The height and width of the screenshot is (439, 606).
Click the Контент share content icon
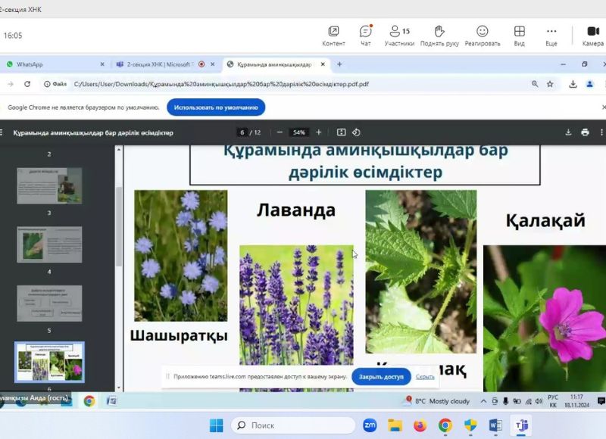tap(333, 35)
